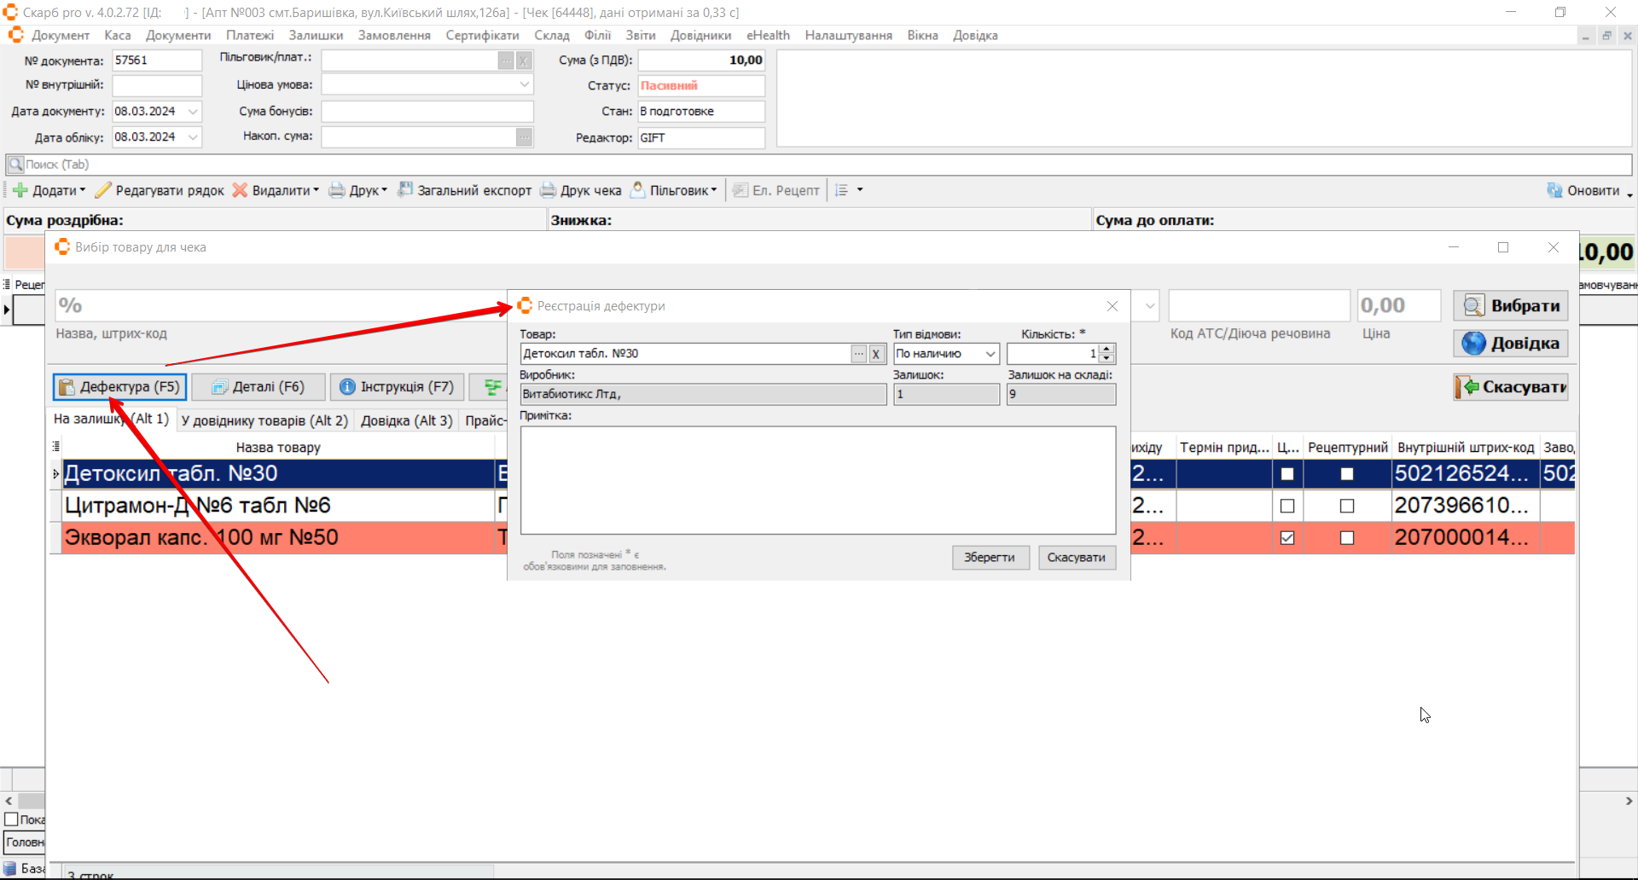1638x880 pixels.
Task: Open Дата документу date dropdown
Action: pyautogui.click(x=194, y=112)
